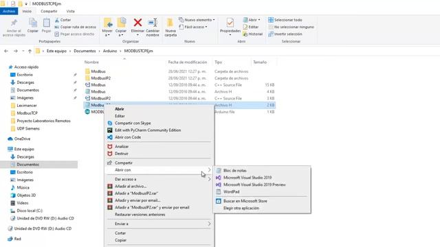Click the Cambiar nombre icon
Viewport: 440px width, 247px height.
pyautogui.click(x=153, y=23)
